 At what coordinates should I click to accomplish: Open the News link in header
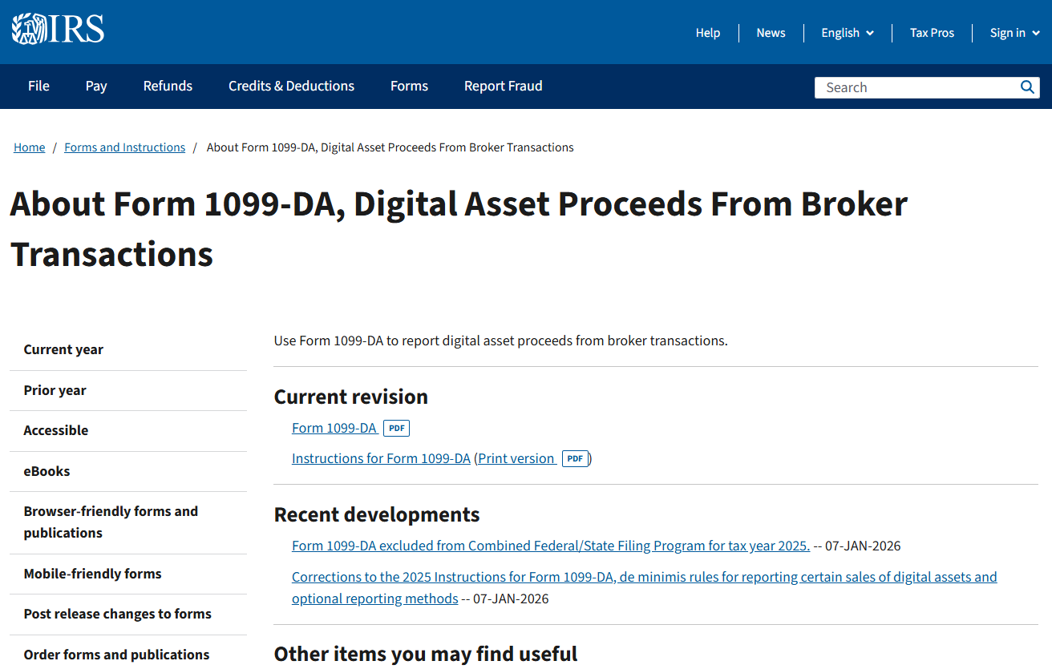coord(771,33)
